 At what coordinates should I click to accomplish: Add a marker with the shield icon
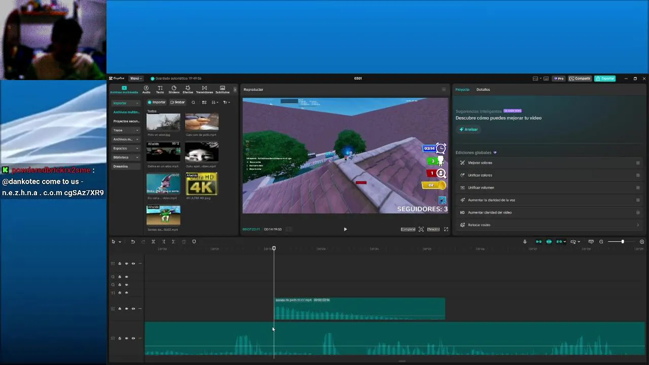194,242
